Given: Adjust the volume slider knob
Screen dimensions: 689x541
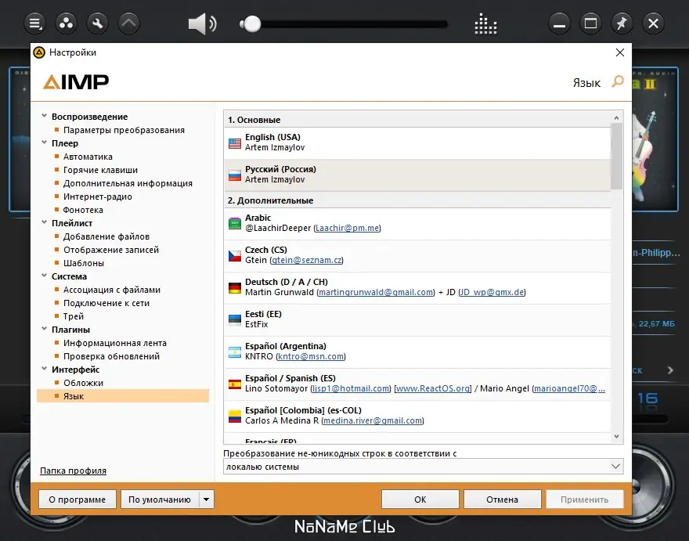Looking at the screenshot, I should [251, 23].
